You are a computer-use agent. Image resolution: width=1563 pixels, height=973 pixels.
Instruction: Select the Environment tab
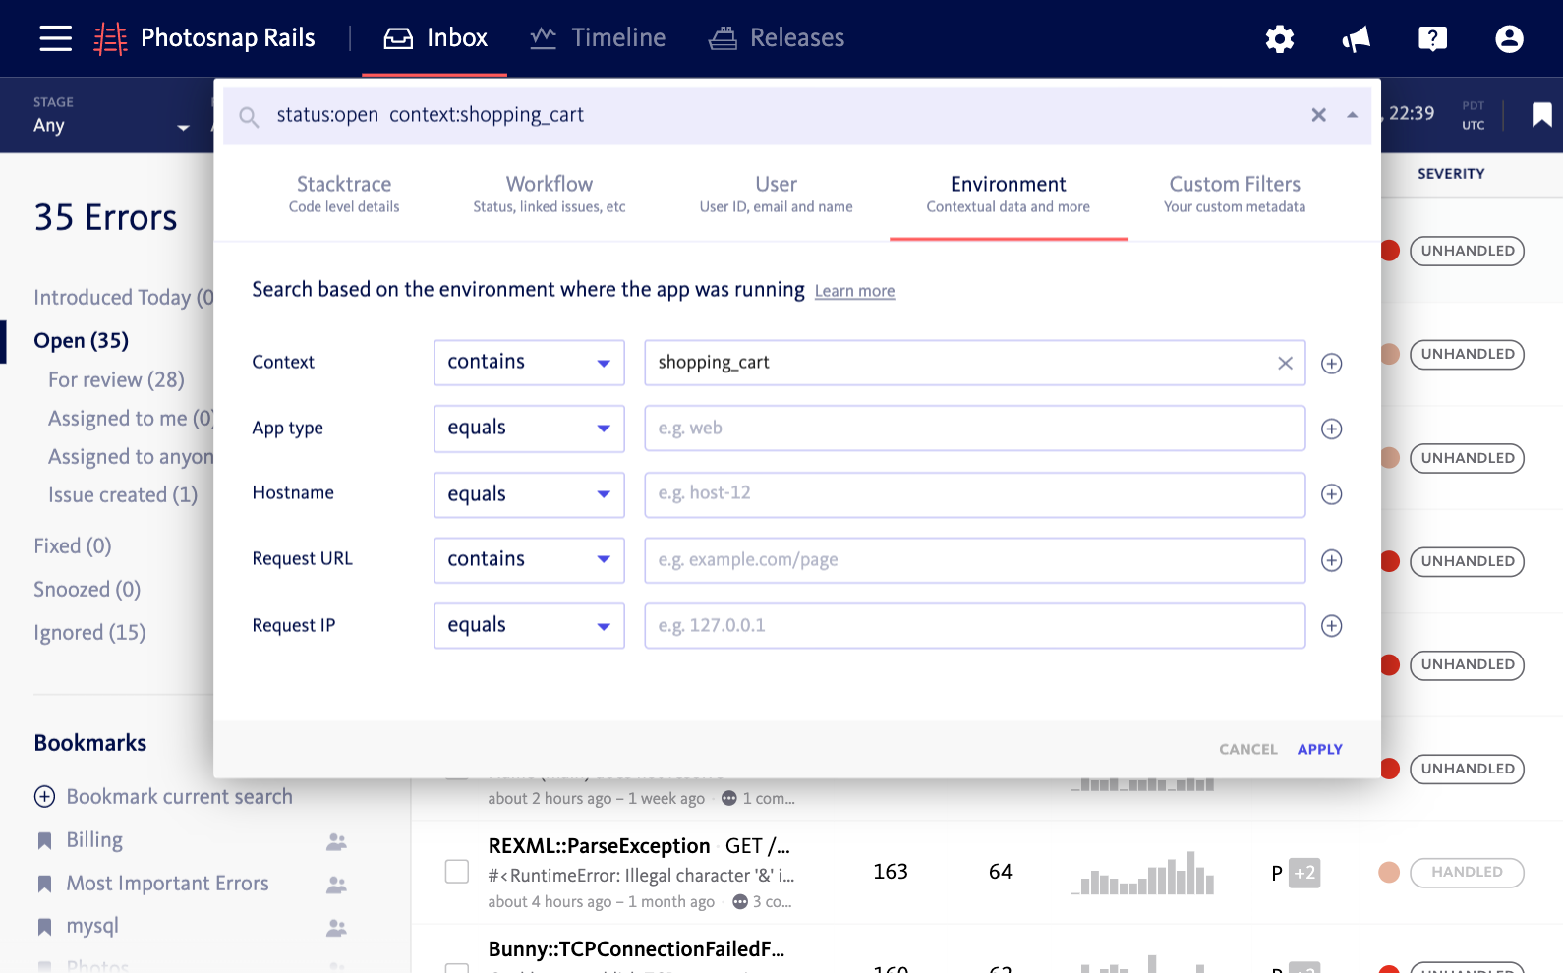(1008, 194)
